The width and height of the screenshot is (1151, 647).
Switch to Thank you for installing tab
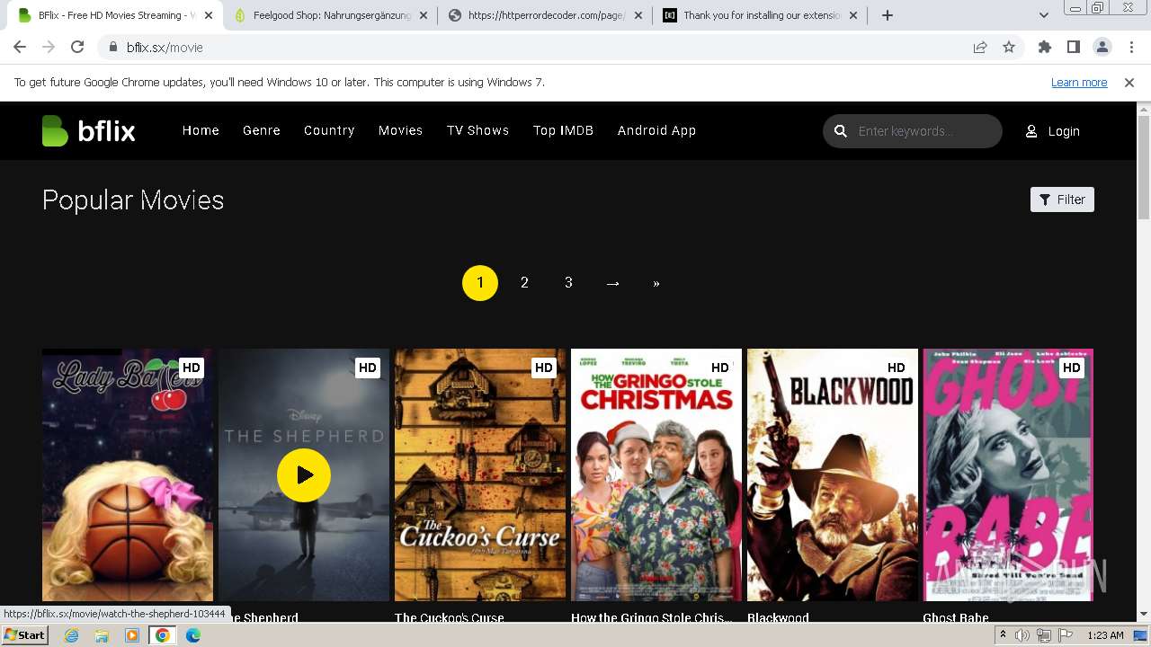tap(761, 15)
